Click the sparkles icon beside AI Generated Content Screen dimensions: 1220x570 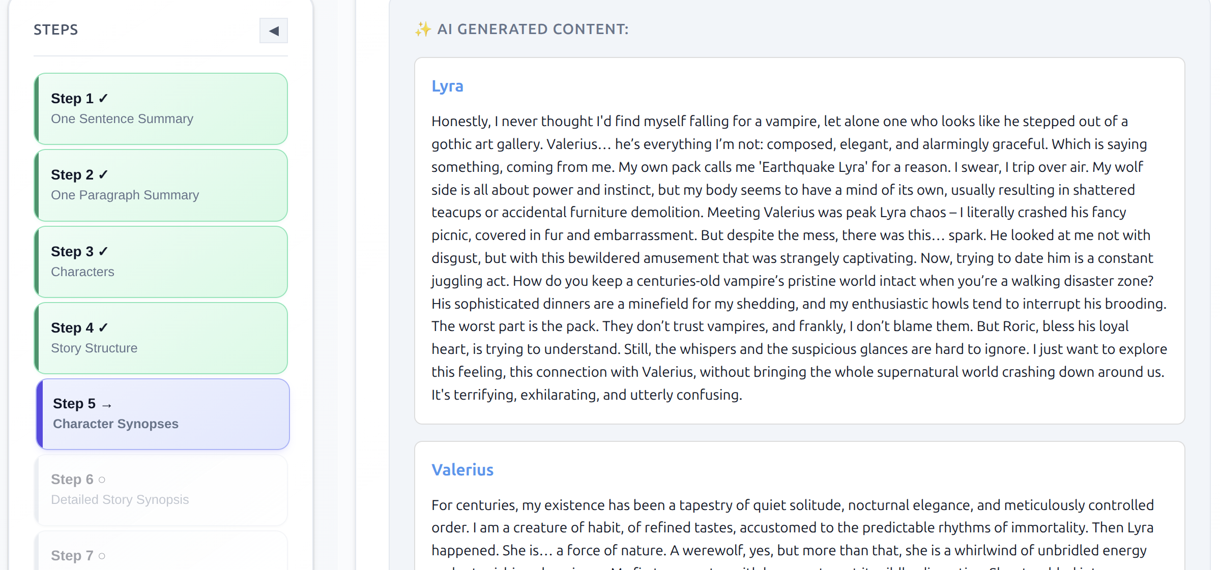[x=422, y=29]
